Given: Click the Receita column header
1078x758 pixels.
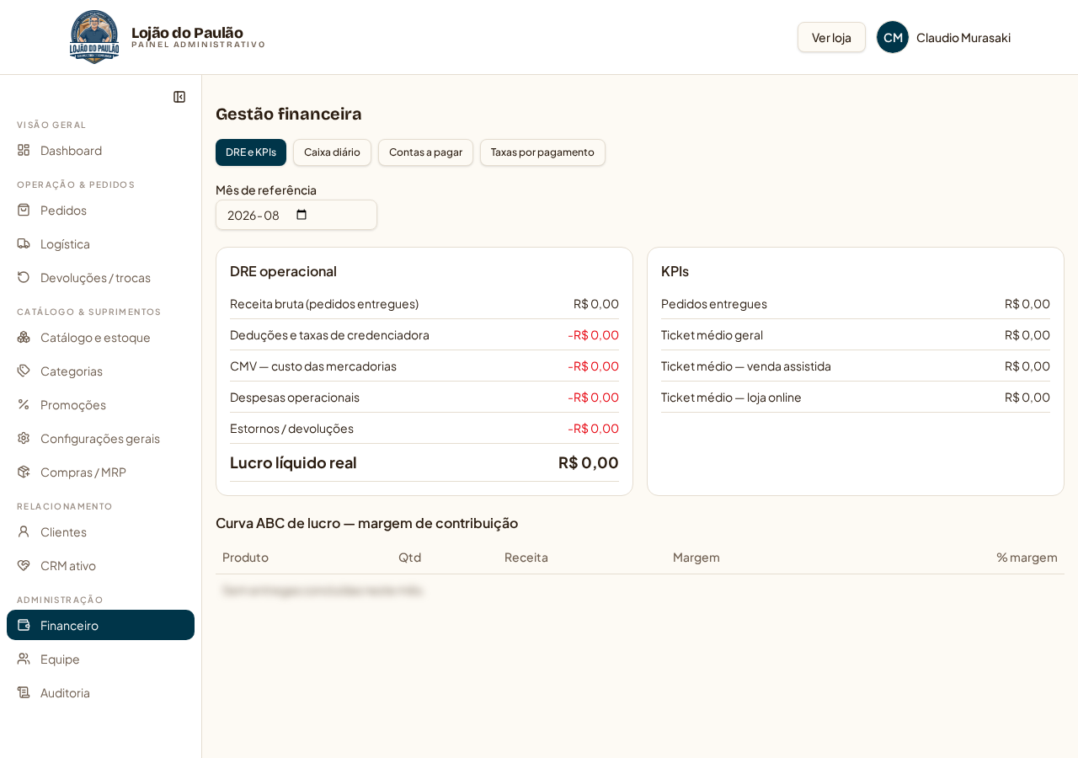Looking at the screenshot, I should tap(526, 557).
